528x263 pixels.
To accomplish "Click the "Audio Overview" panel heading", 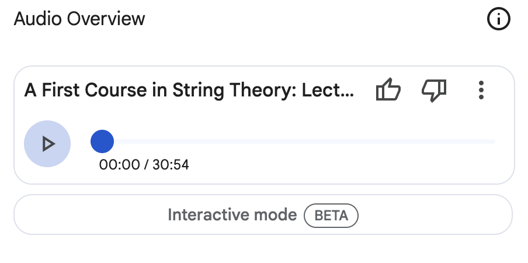I will [x=79, y=19].
